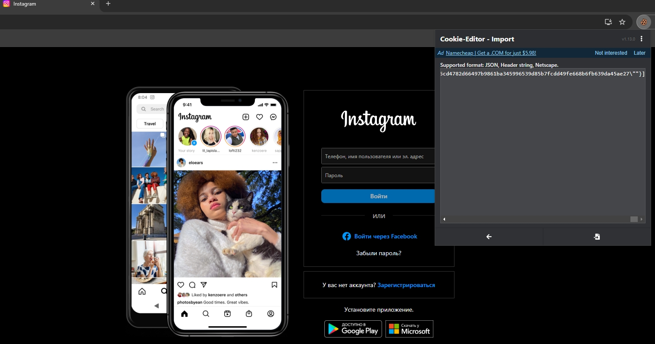Open the Cookie-Editor three-dot options menu
This screenshot has width=655, height=344.
pos(642,39)
